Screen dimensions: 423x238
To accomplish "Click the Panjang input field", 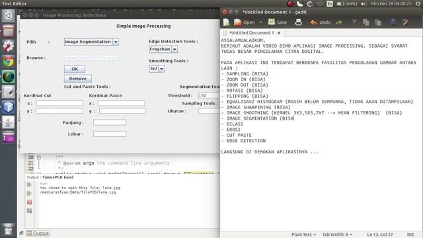I will click(110, 122).
